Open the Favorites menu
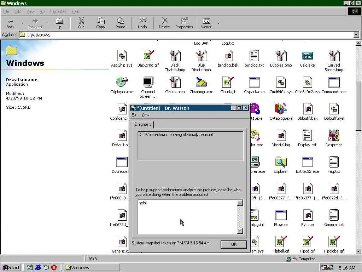Screen dimensions: 362x272 (x=58, y=11)
